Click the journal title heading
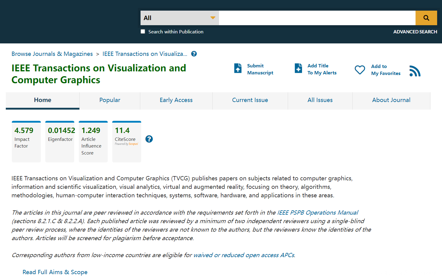The image size is (442, 279). pyautogui.click(x=99, y=74)
